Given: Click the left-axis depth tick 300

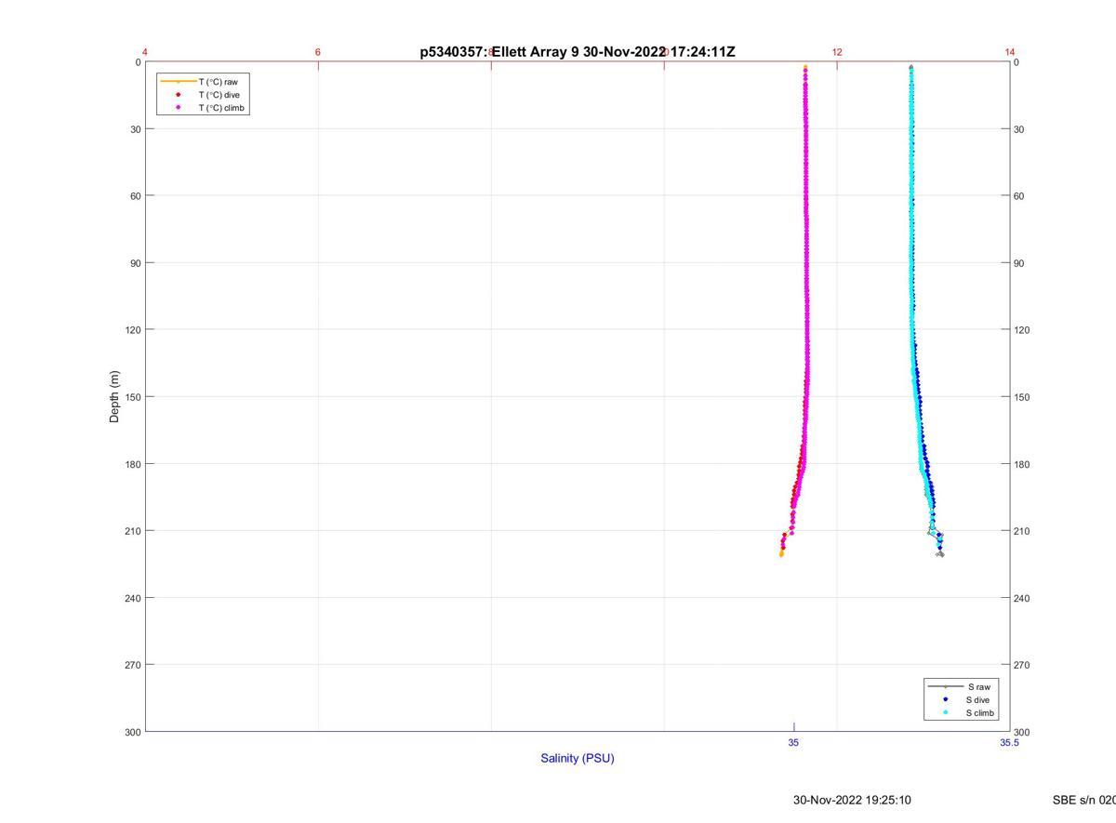Looking at the screenshot, I should (x=133, y=732).
